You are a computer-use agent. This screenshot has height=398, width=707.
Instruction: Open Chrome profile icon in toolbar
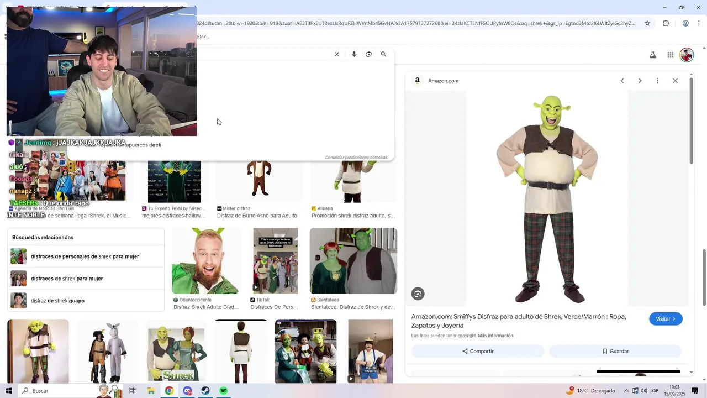pos(685,23)
